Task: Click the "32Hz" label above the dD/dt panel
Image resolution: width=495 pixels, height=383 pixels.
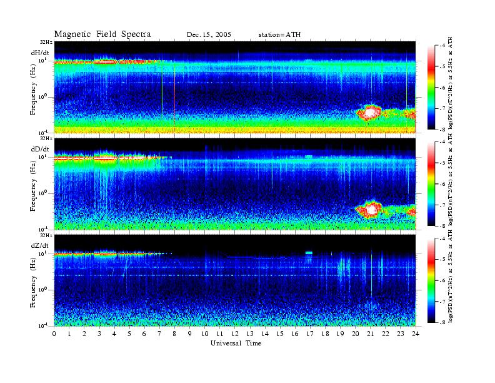Action: tap(46, 138)
